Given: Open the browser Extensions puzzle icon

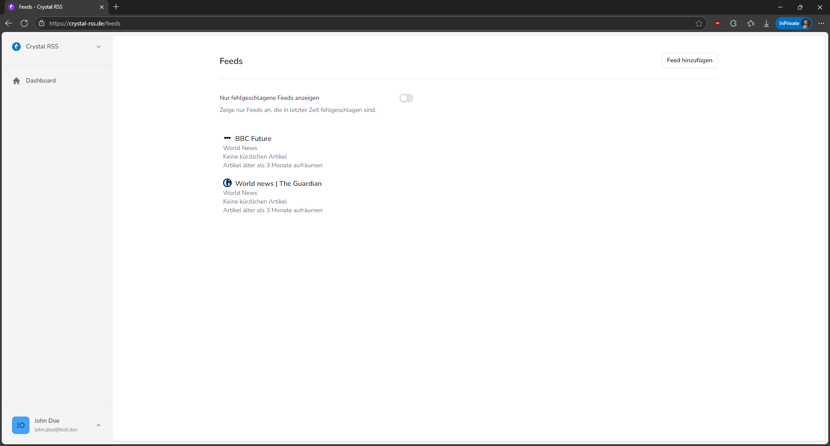Looking at the screenshot, I should (x=733, y=23).
